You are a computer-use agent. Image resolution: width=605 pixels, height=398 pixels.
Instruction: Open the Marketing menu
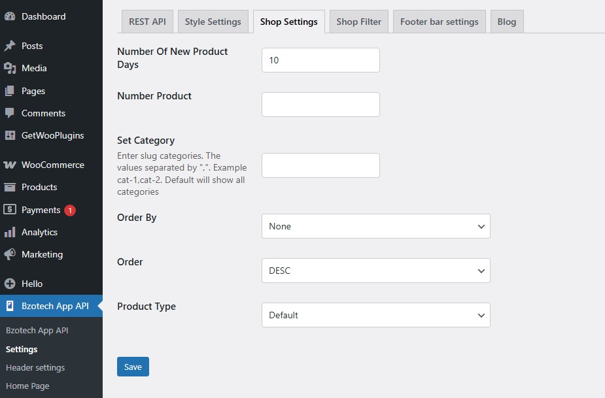click(51, 254)
